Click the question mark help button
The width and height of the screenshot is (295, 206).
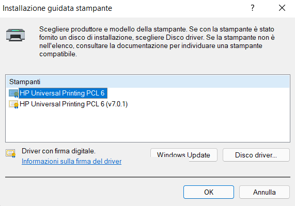pyautogui.click(x=253, y=8)
